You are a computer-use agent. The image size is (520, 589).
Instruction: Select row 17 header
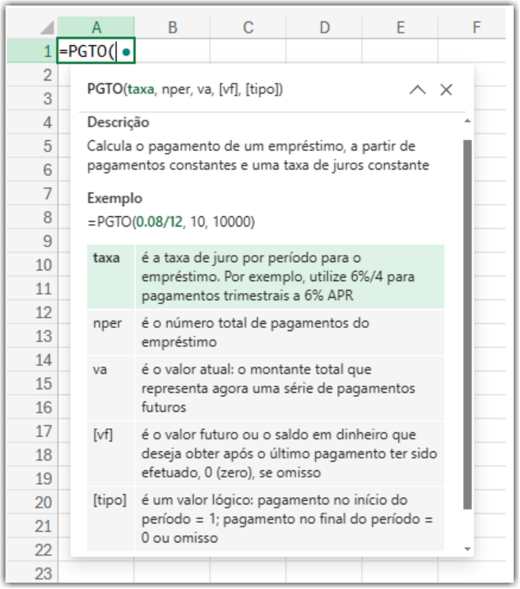(32, 431)
